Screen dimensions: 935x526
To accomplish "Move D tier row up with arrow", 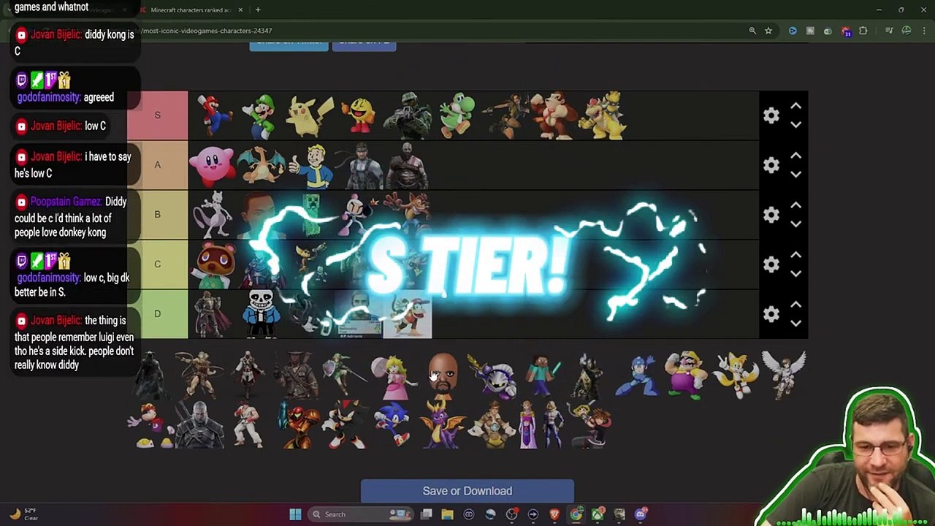I will pos(795,305).
